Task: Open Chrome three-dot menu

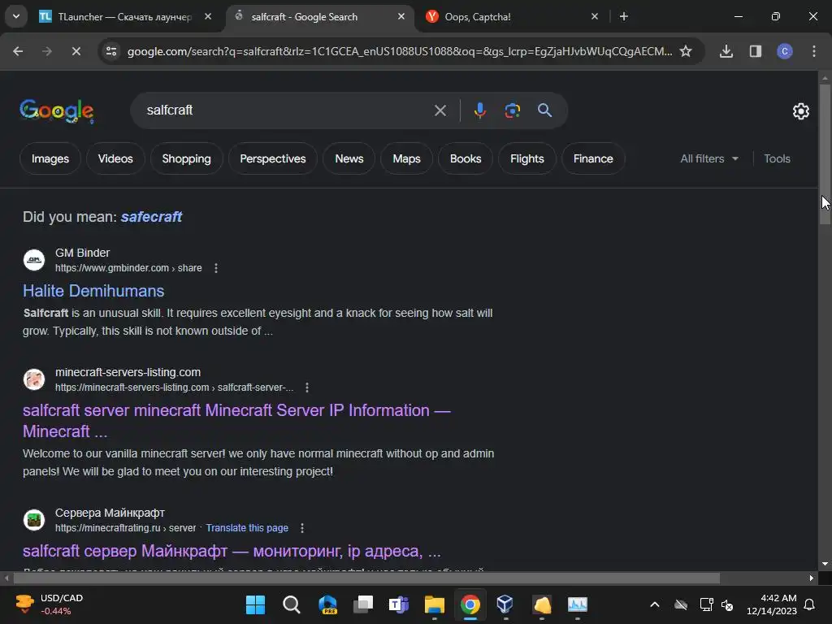Action: click(x=814, y=51)
